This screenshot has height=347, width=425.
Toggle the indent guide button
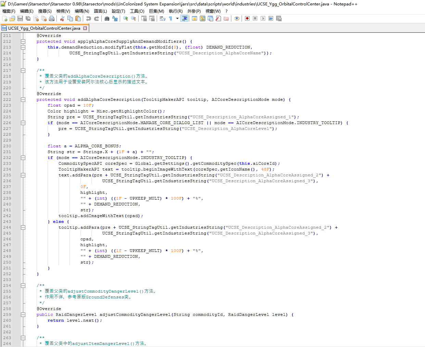tap(184, 18)
